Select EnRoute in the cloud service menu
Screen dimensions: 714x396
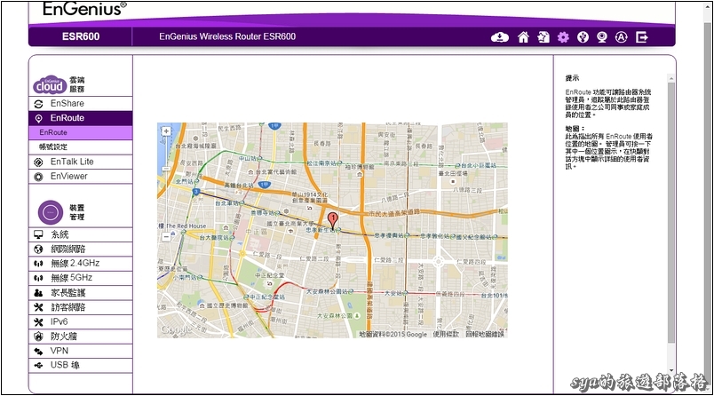coord(81,118)
